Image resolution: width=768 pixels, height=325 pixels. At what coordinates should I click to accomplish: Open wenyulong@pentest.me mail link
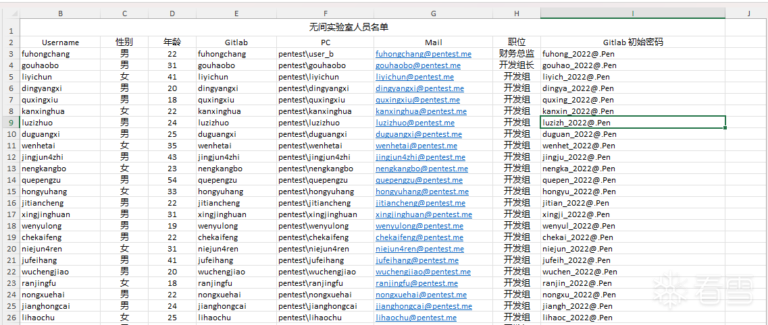tap(419, 226)
